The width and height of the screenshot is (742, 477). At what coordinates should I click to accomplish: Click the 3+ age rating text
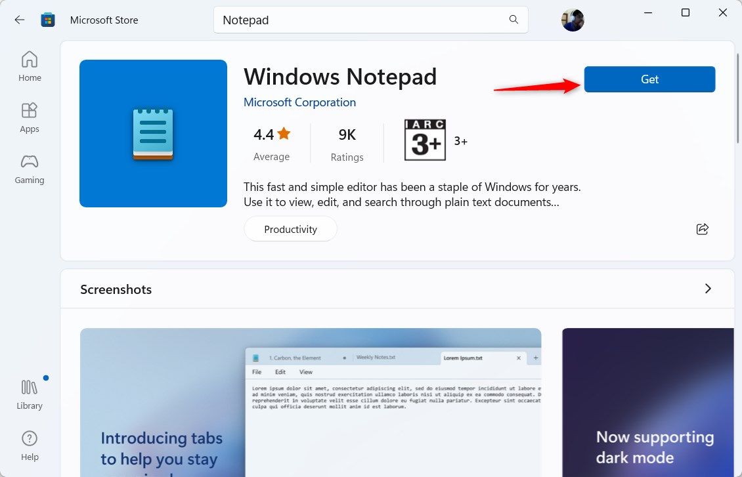[x=460, y=141]
